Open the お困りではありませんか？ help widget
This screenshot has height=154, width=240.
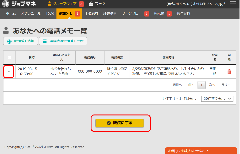click(x=201, y=151)
